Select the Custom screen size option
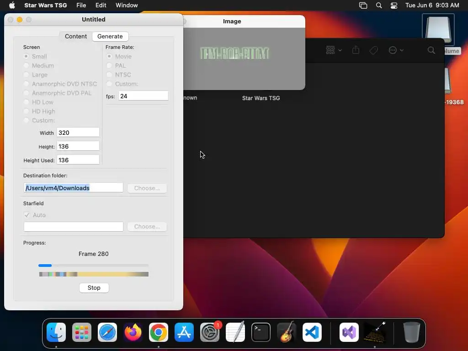 pos(26,120)
